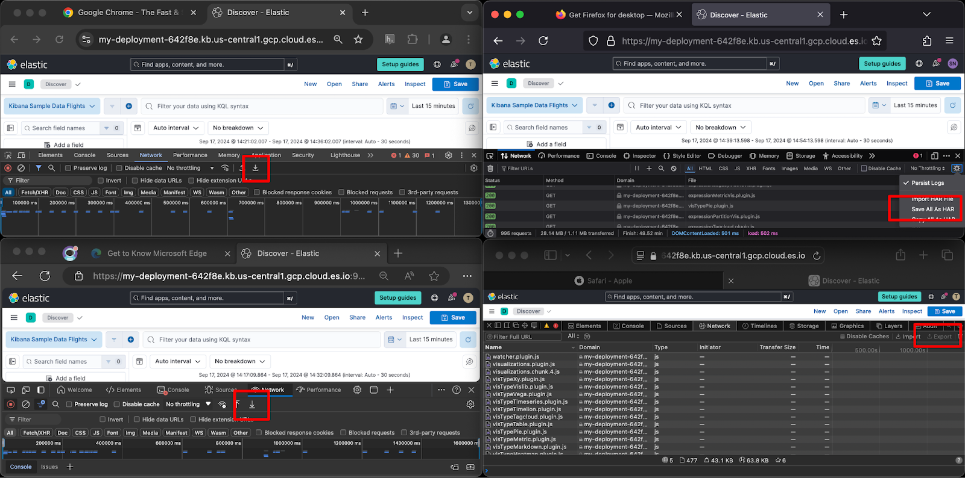
Task: Click the stop recording button in Edge DevTools
Action: (10, 405)
